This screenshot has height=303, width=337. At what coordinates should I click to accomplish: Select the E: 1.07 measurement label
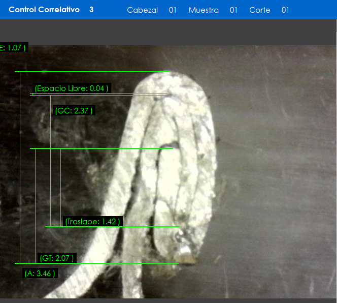pyautogui.click(x=13, y=48)
